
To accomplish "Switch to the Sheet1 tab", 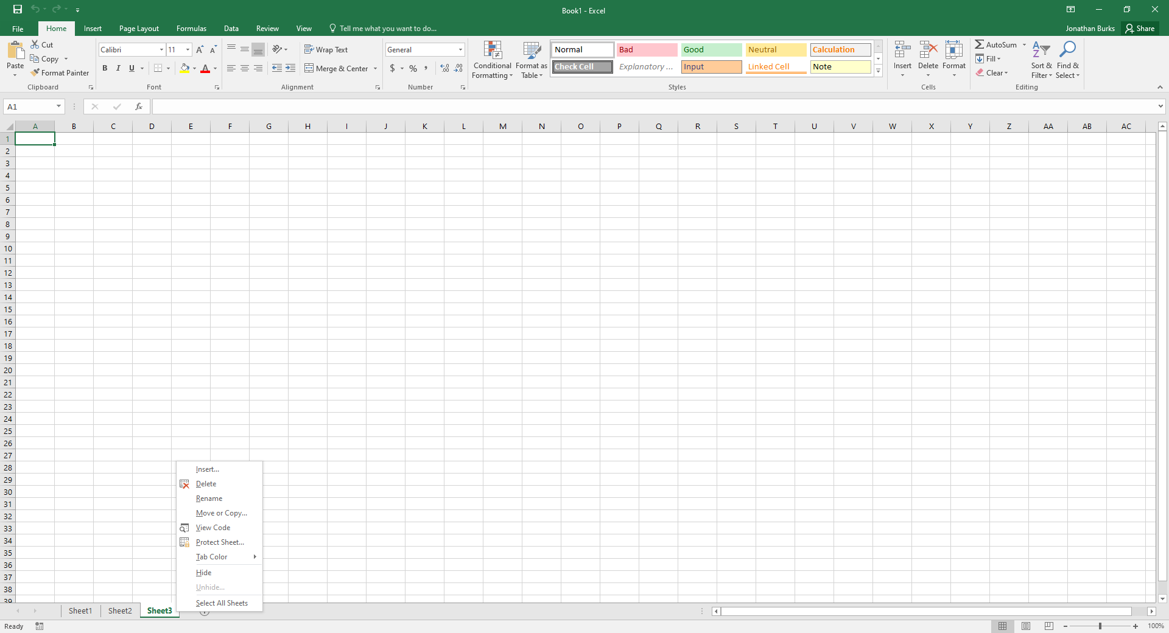I will pos(80,610).
